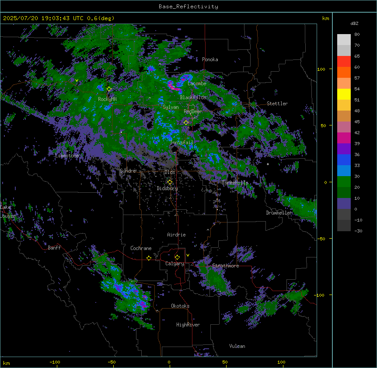The height and width of the screenshot is (368, 377).
Task: Click the Cochrane town label
Action: 141,248
